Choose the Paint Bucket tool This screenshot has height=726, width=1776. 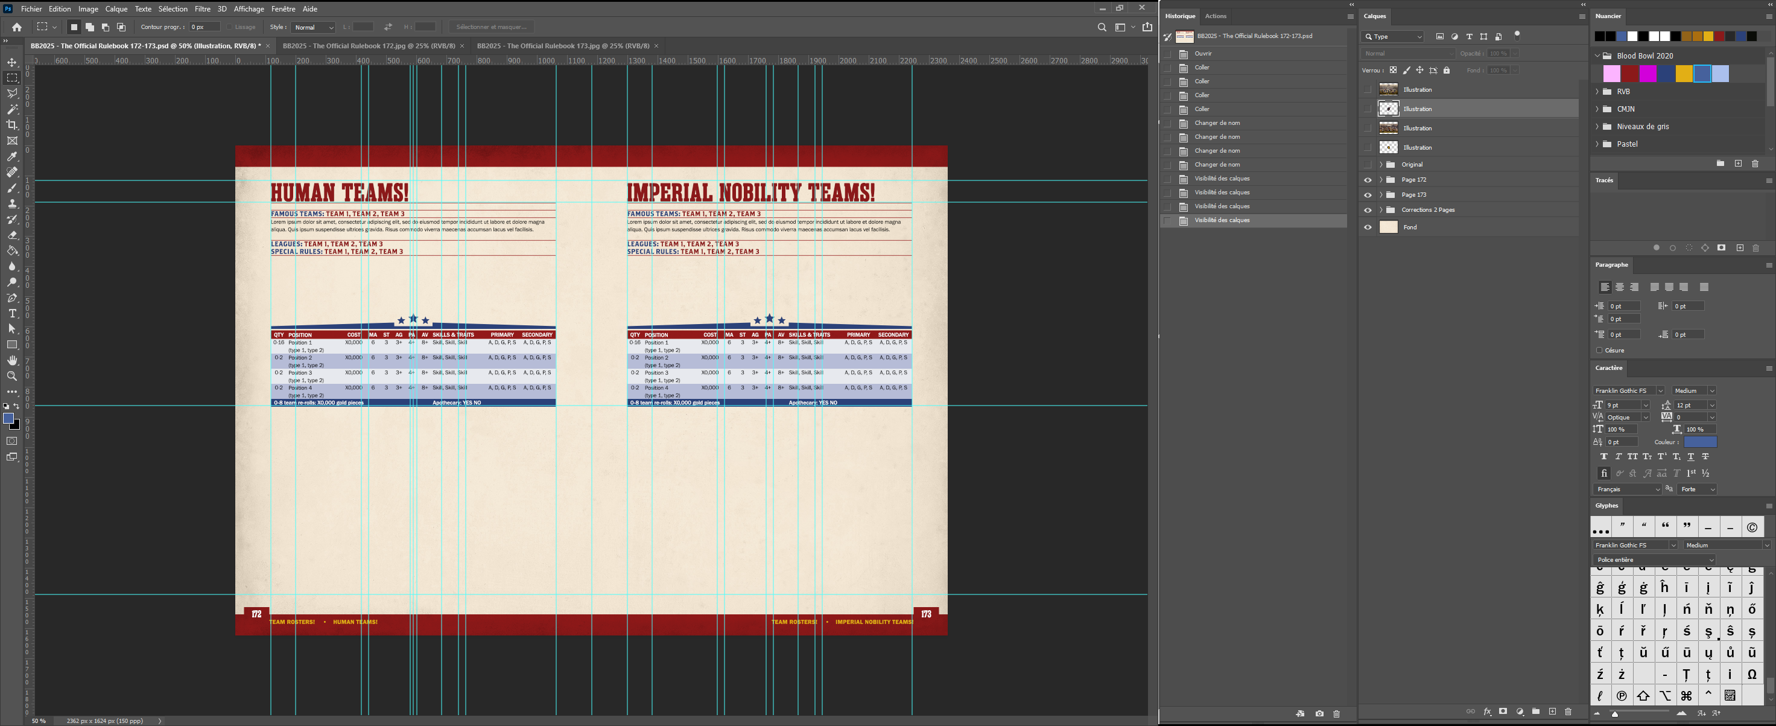11,251
